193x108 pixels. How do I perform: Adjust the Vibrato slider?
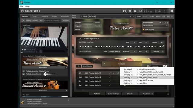point(88,22)
